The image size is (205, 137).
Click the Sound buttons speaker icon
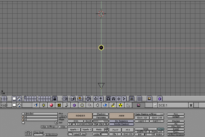[97, 105]
